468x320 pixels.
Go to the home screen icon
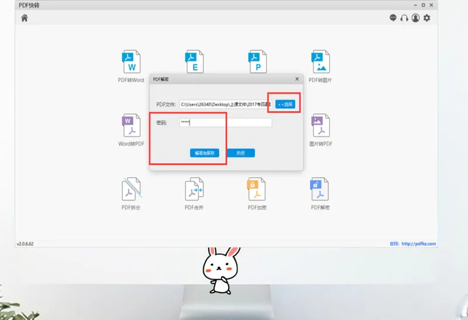point(25,18)
